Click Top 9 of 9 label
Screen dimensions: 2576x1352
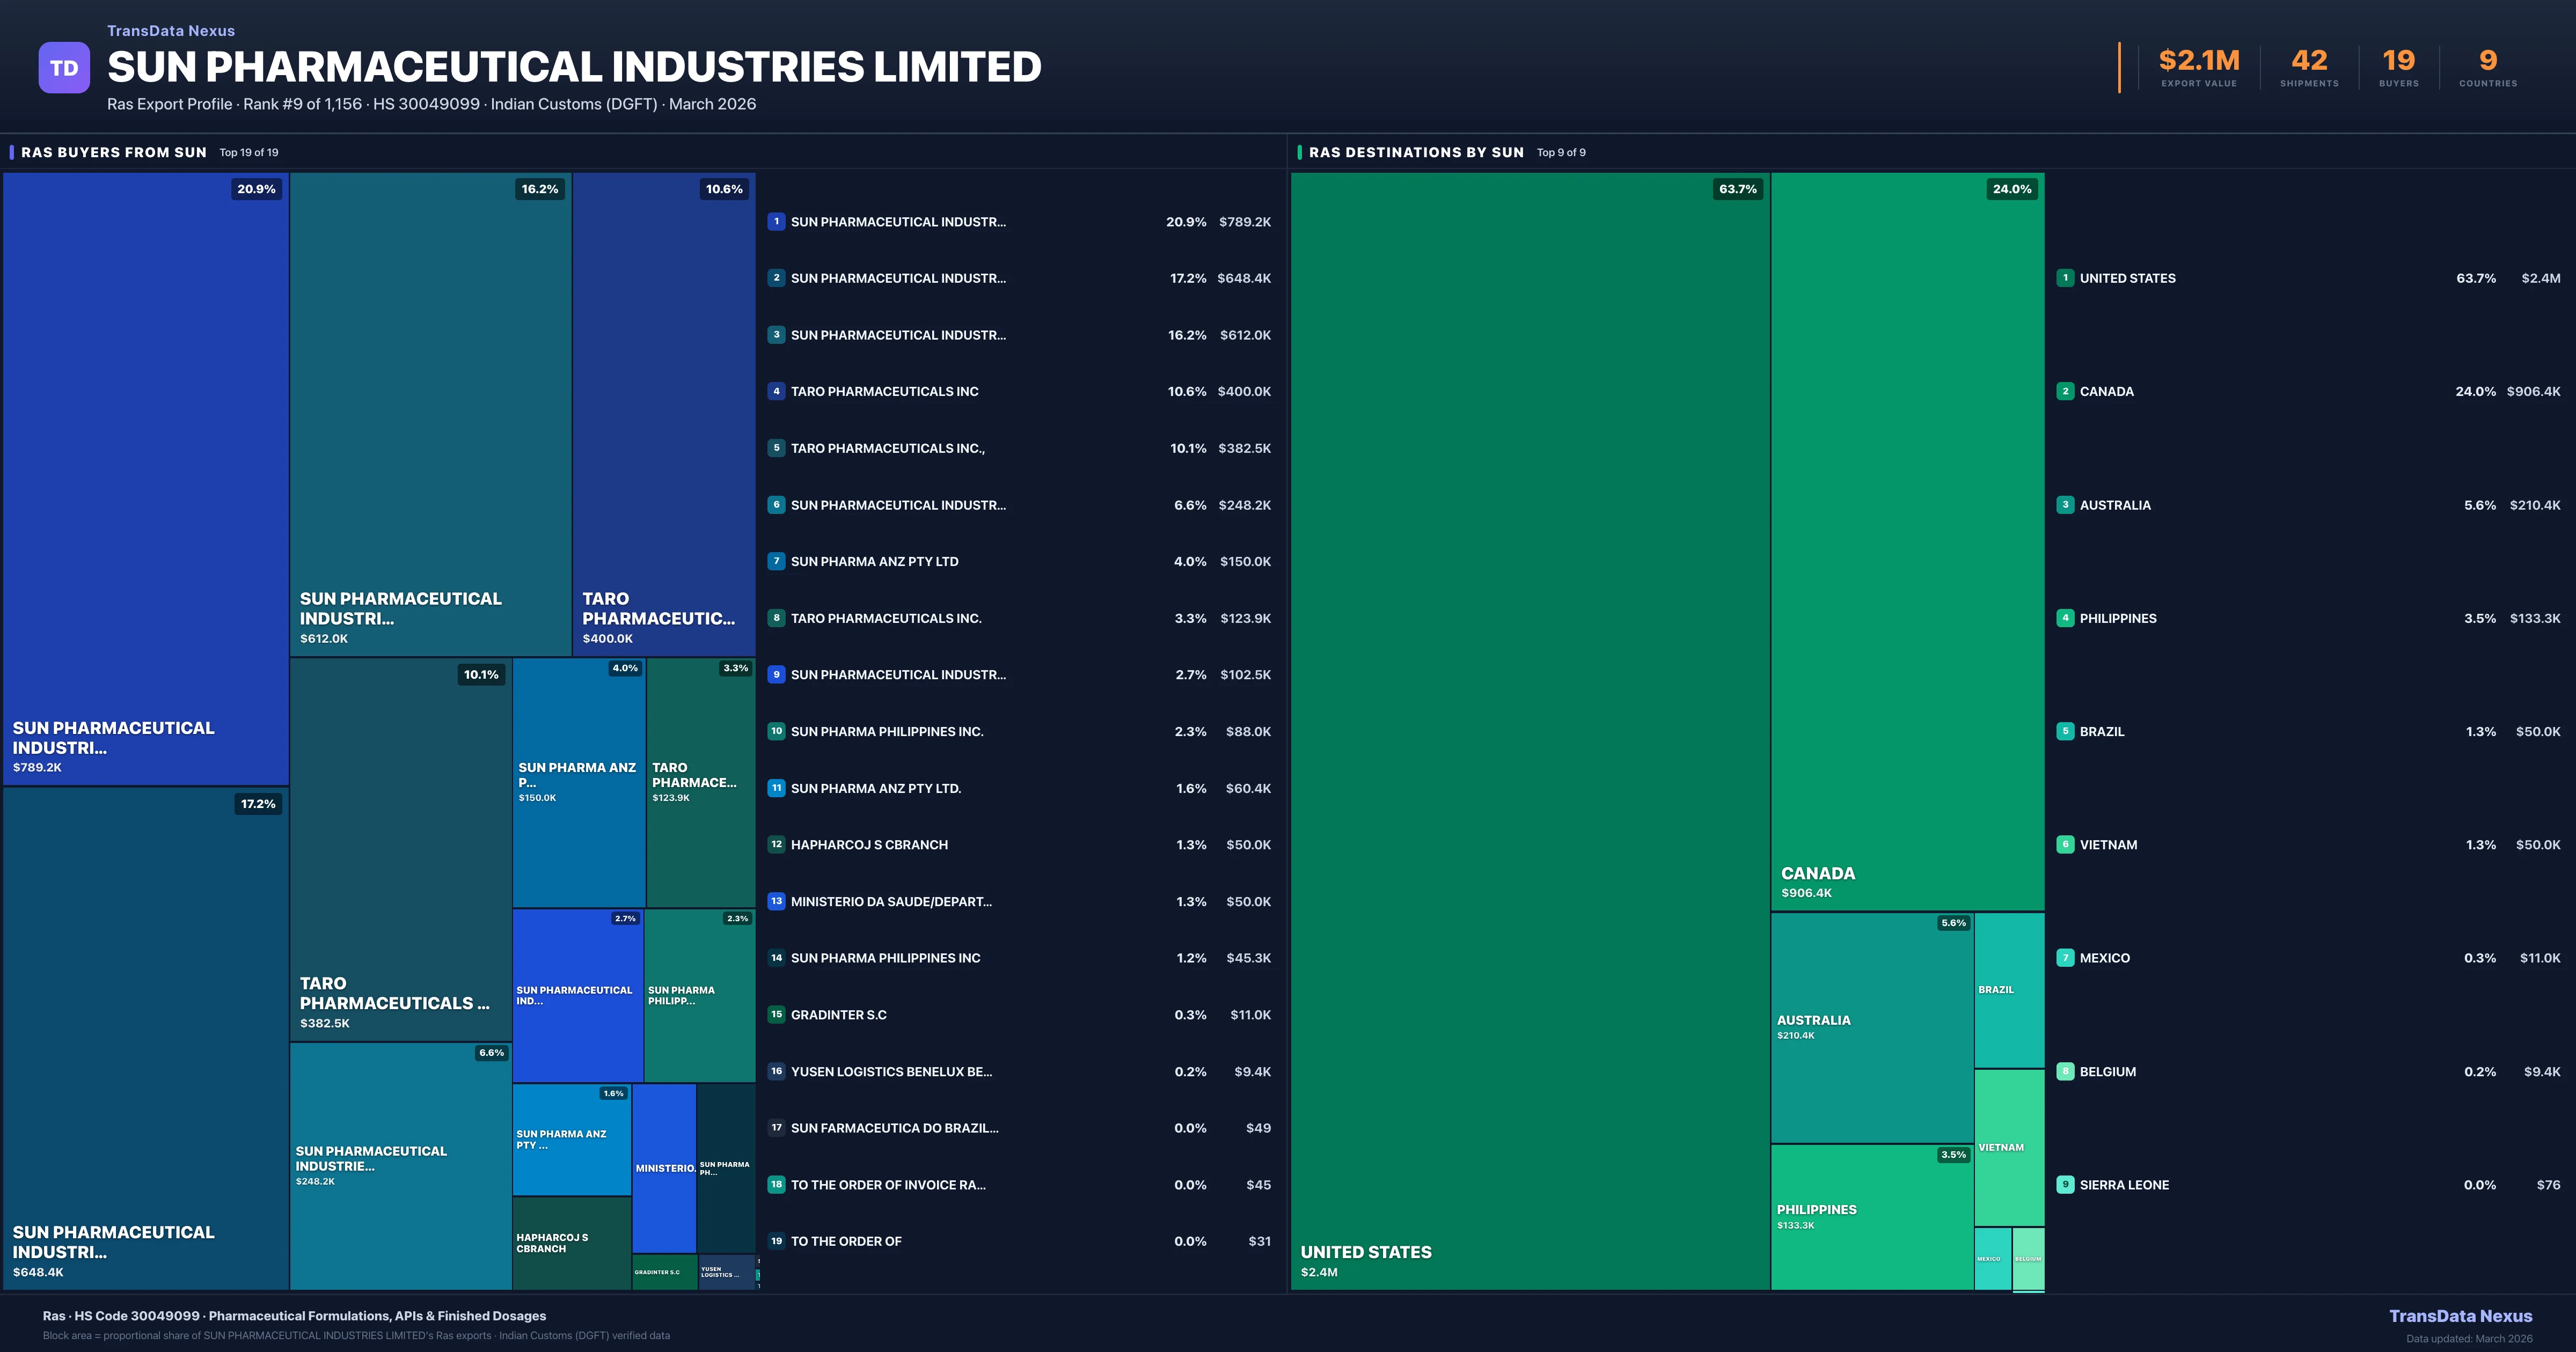[x=1561, y=152]
